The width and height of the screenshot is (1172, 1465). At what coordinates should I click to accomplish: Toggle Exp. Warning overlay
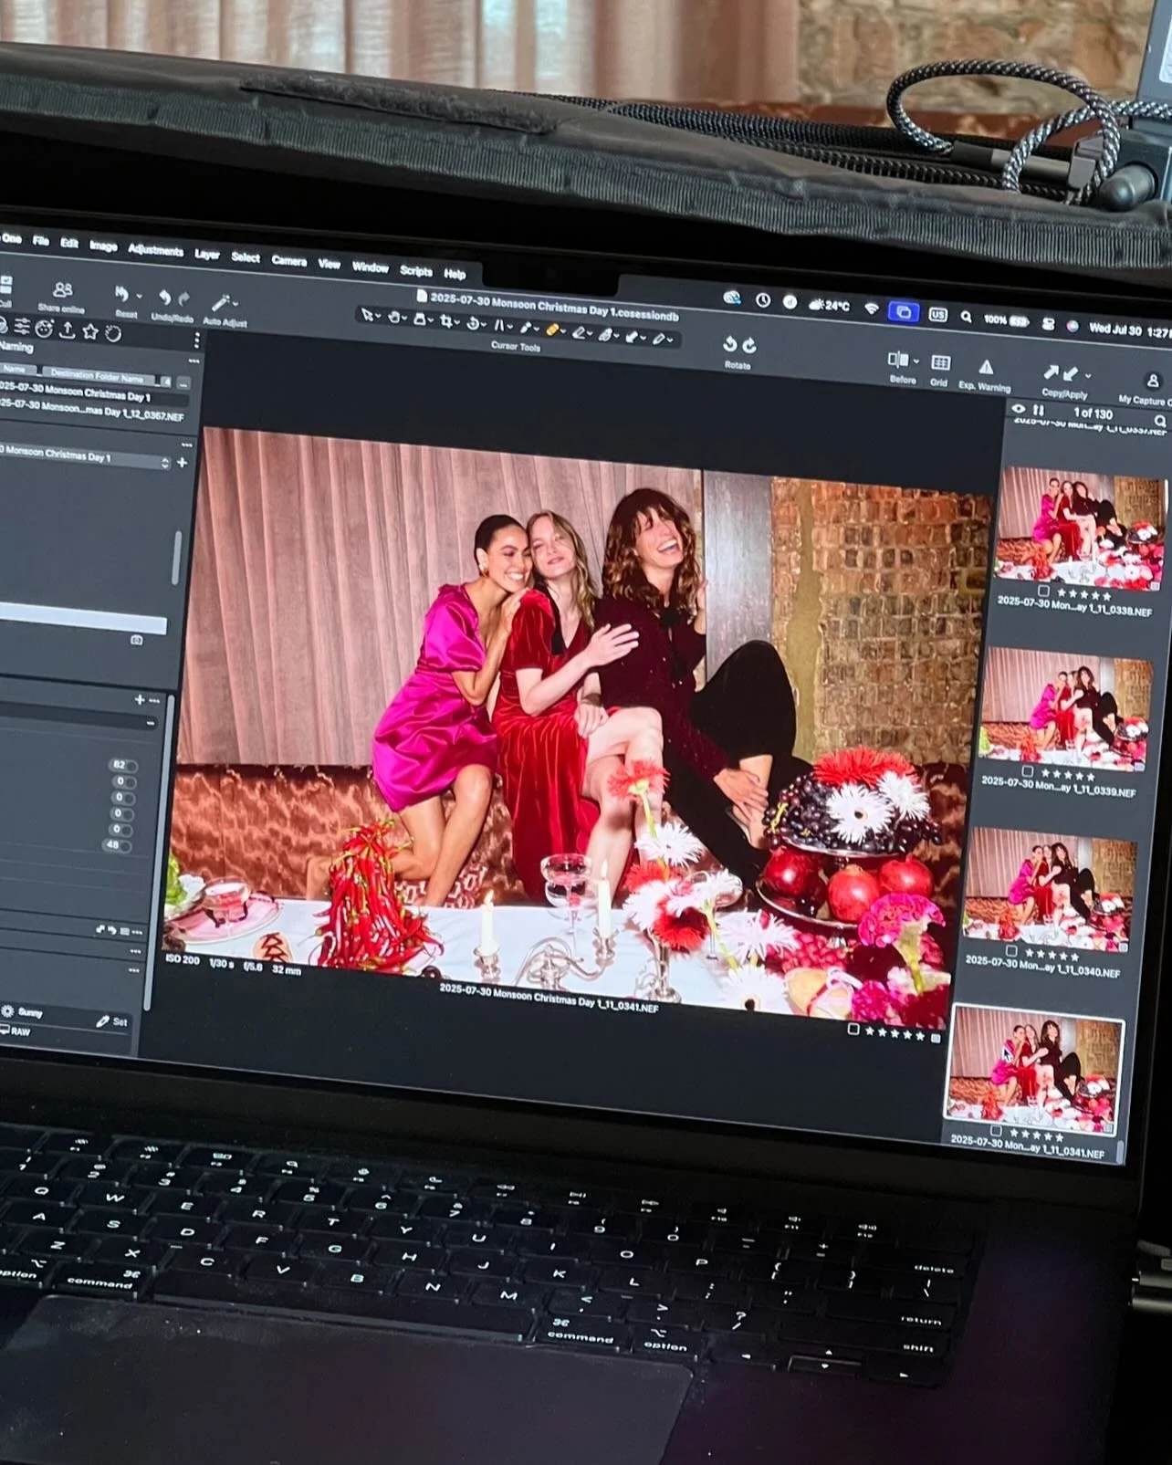click(986, 367)
